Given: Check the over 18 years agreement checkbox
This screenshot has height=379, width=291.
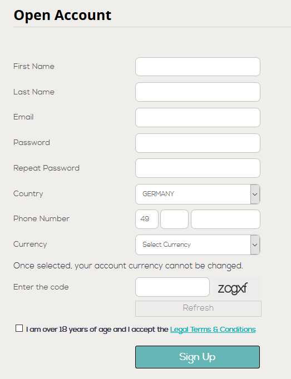Looking at the screenshot, I should (19, 328).
